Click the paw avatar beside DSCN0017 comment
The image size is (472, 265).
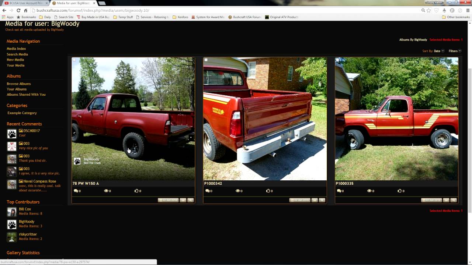click(x=12, y=134)
